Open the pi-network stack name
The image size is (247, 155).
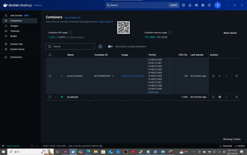point(73,97)
